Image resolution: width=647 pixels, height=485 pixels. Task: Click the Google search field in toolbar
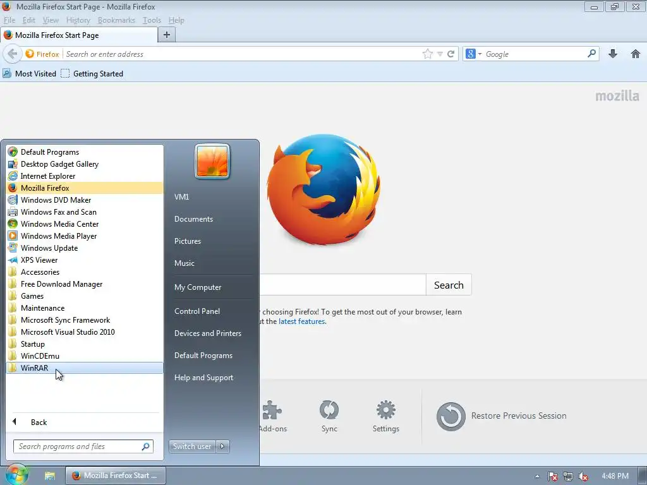[535, 54]
